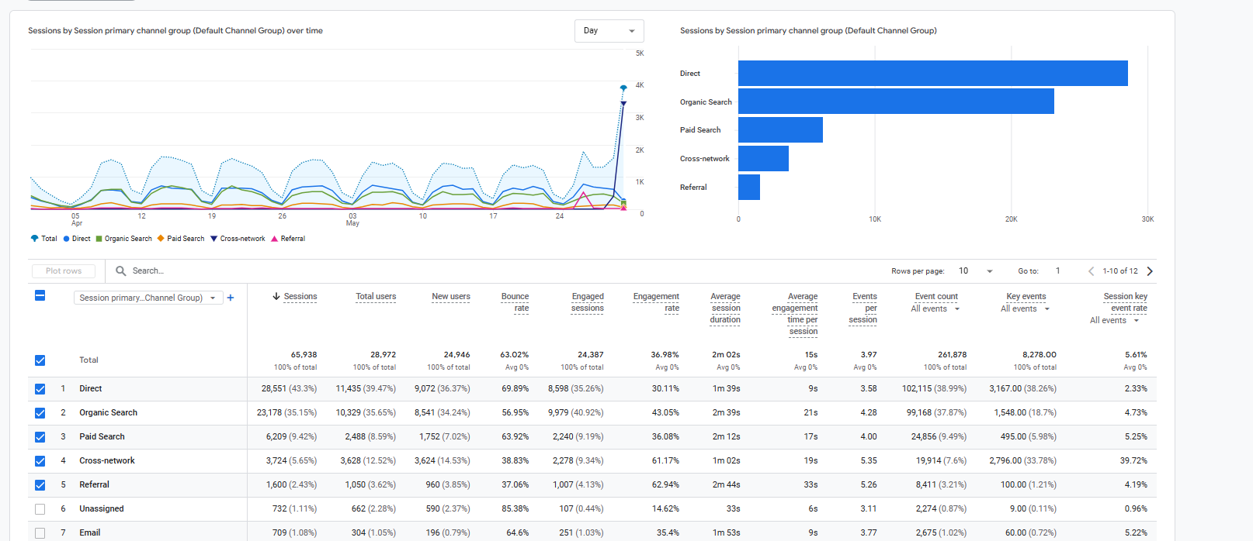Click total event count 261,878
Screen dimensions: 1253x541
952,355
